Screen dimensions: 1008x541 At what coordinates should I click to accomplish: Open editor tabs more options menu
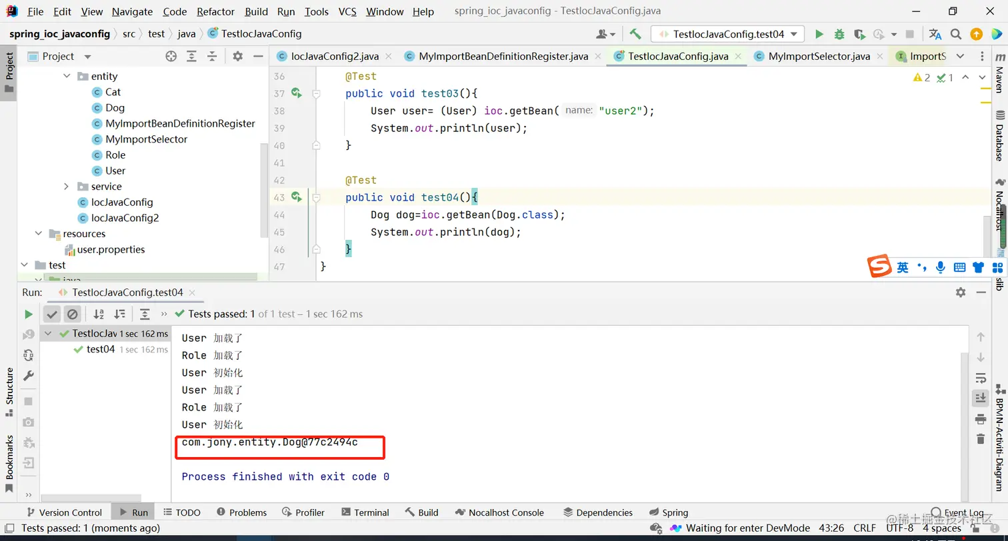(x=982, y=57)
